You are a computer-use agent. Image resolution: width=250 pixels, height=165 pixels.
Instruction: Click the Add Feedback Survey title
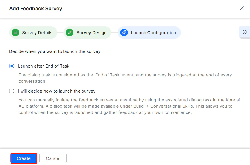point(36,9)
